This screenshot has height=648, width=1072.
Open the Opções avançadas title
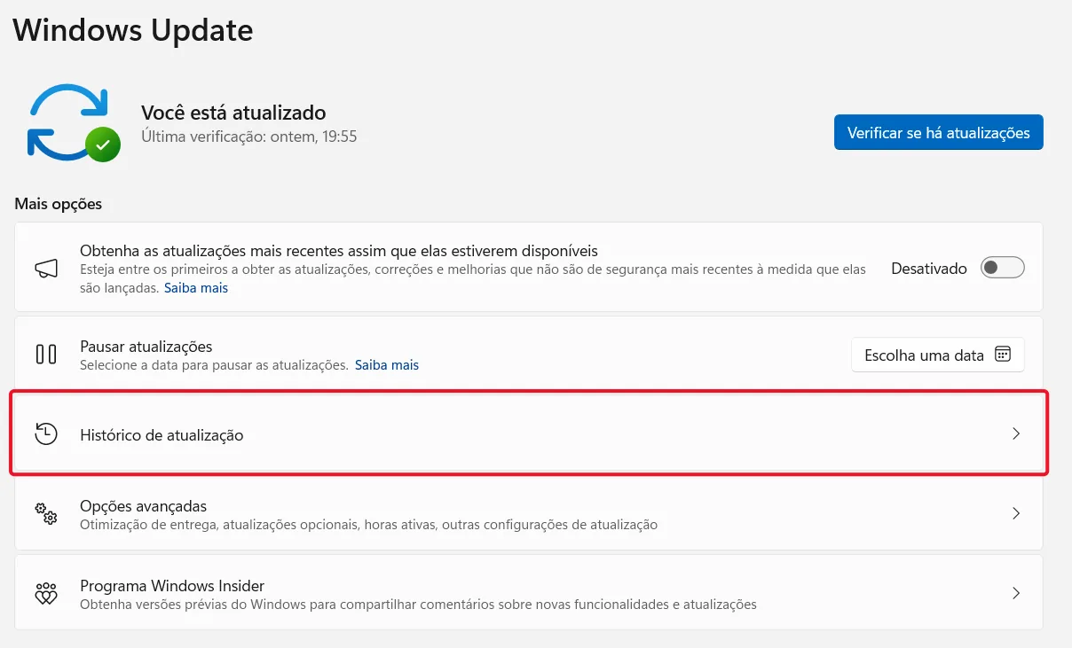click(143, 505)
